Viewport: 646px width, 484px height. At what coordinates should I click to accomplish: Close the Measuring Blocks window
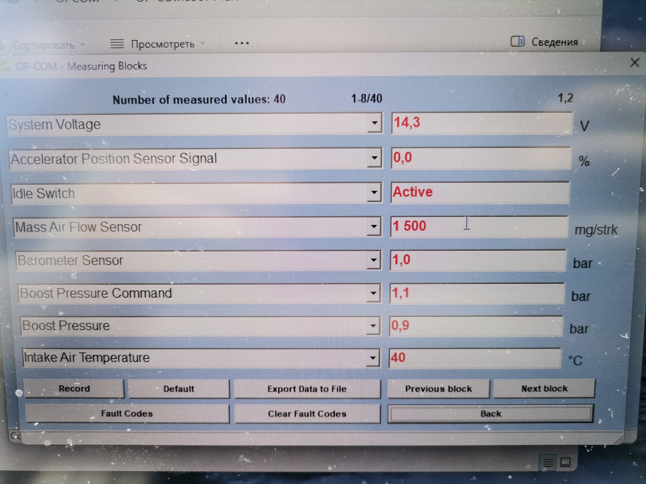click(634, 63)
